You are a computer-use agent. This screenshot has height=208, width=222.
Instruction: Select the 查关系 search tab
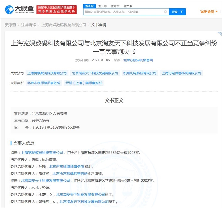[128, 6]
